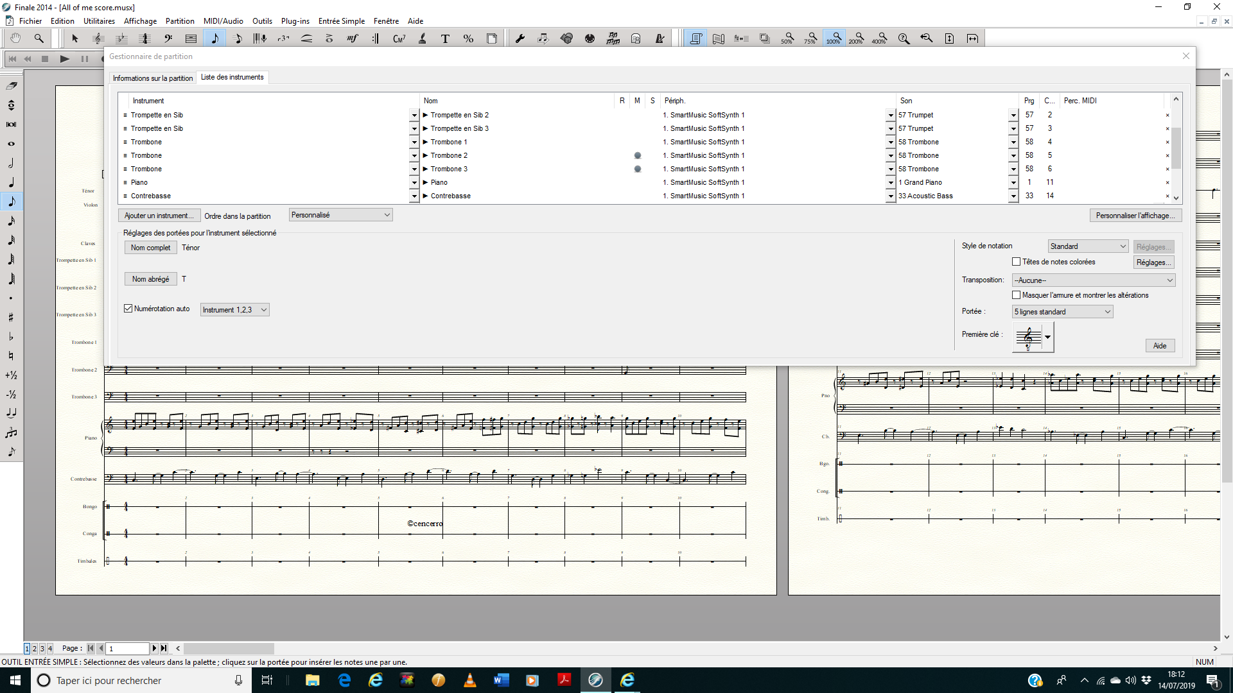This screenshot has height=693, width=1233.
Task: Select the Text tool
Action: [x=445, y=38]
